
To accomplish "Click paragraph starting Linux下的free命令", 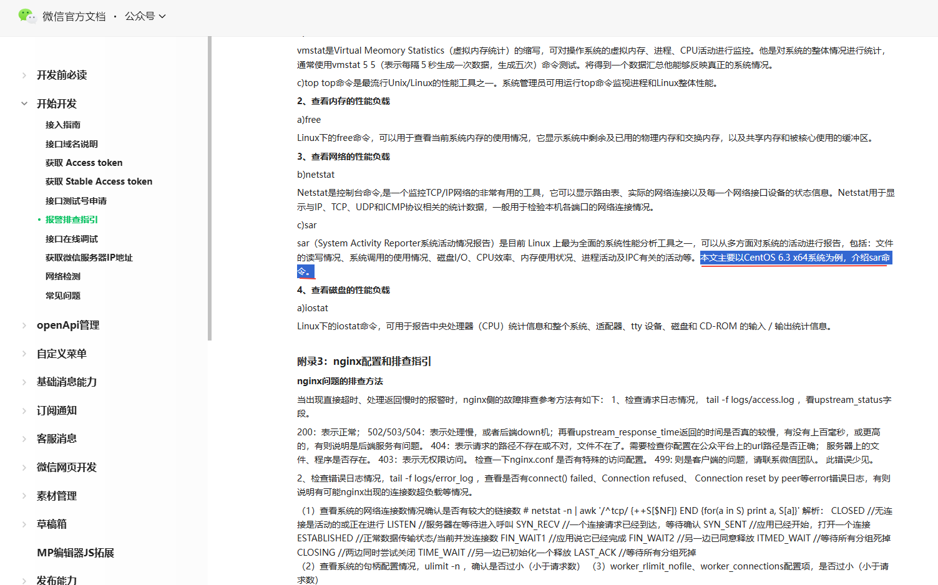I will point(585,138).
